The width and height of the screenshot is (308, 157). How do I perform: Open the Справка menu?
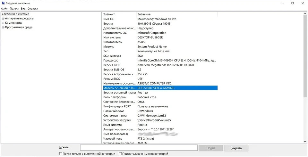[x=32, y=9]
